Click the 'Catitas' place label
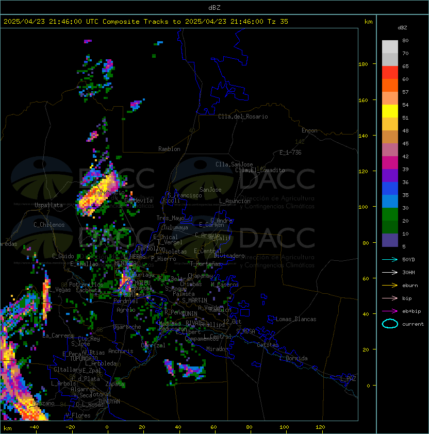 [x=268, y=345]
